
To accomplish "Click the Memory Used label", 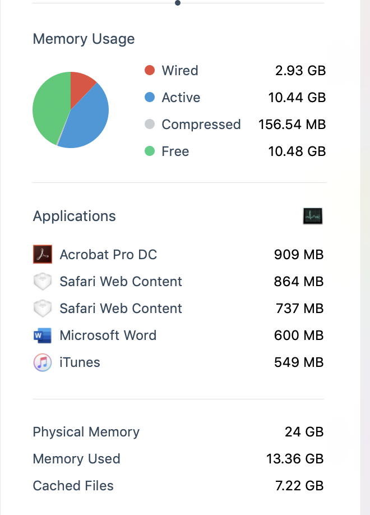I will (x=77, y=459).
